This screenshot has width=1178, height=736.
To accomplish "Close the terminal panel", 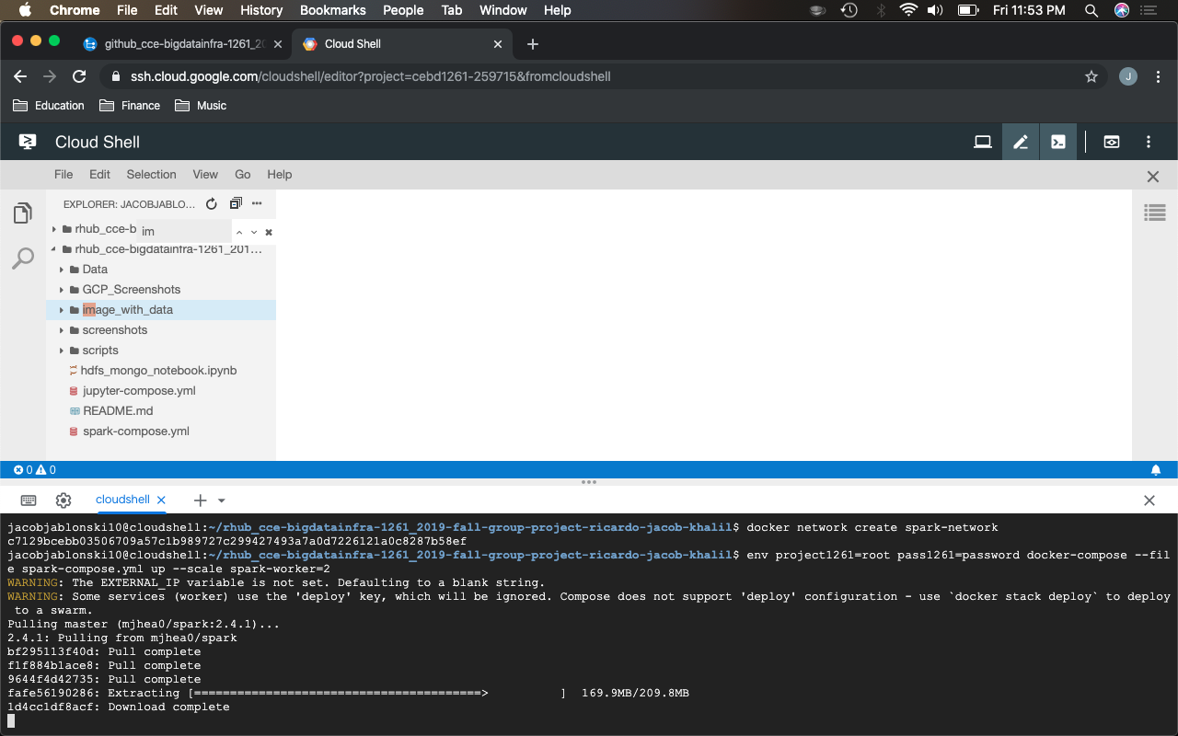I will click(x=1149, y=500).
